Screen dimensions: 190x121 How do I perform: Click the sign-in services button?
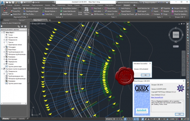click(x=149, y=2)
